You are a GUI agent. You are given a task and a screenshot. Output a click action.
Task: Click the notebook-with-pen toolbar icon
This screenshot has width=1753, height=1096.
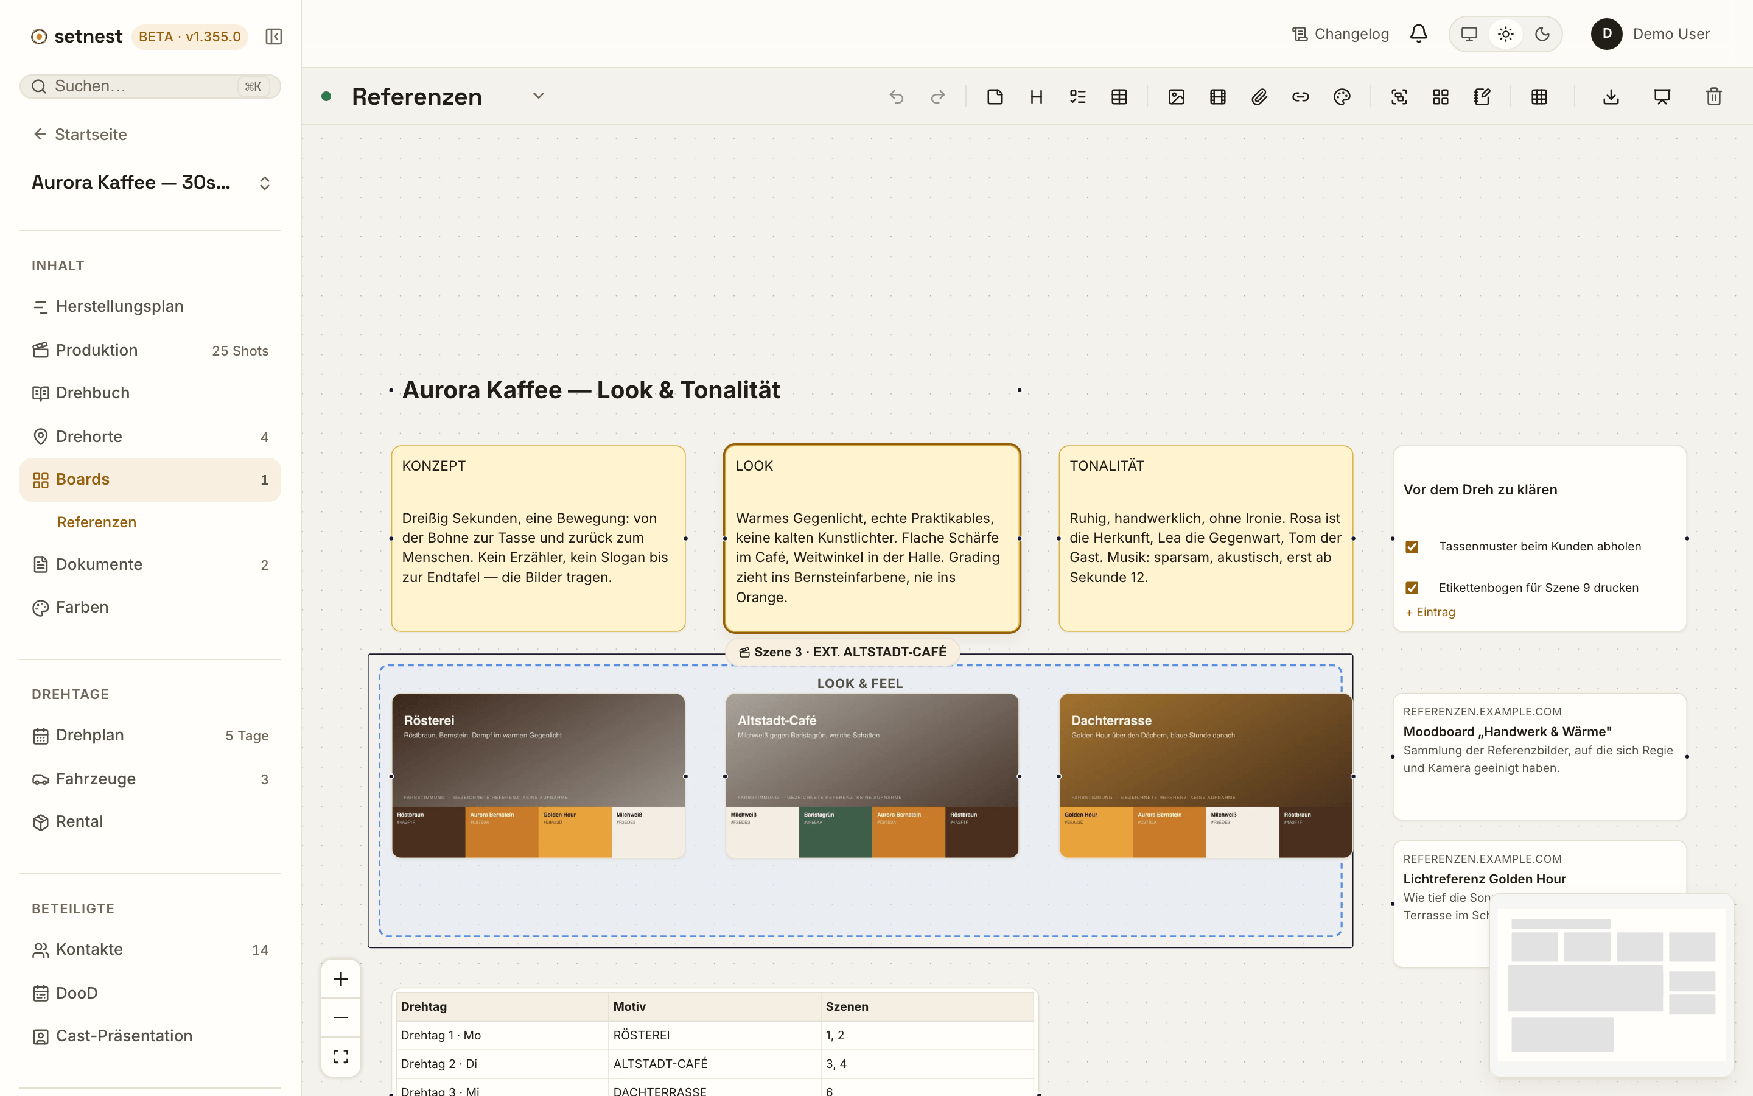[1482, 96]
